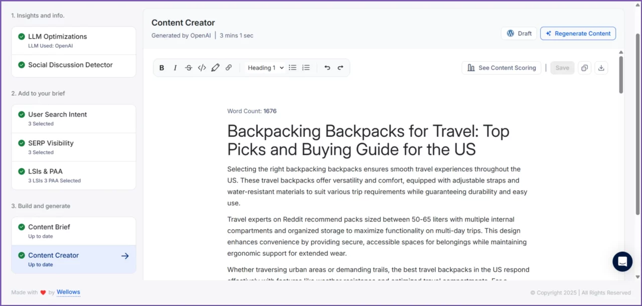Open the Wellows link in footer
The height and width of the screenshot is (306, 642).
point(68,292)
